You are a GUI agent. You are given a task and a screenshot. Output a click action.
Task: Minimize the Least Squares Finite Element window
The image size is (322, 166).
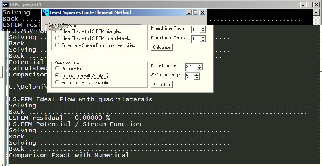click(x=189, y=12)
